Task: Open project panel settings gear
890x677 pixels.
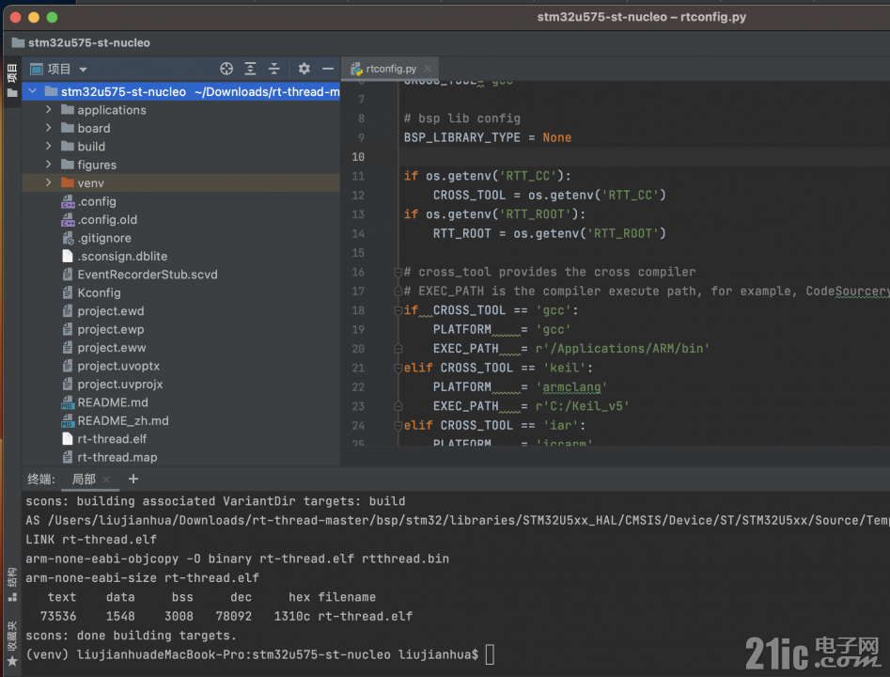Action: click(304, 69)
